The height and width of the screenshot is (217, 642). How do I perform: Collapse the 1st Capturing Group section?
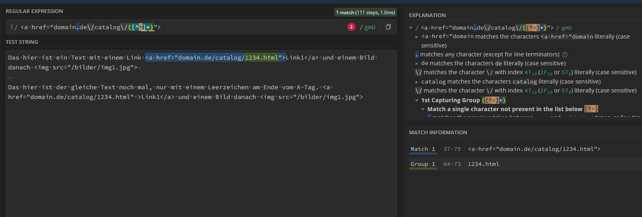(416, 101)
